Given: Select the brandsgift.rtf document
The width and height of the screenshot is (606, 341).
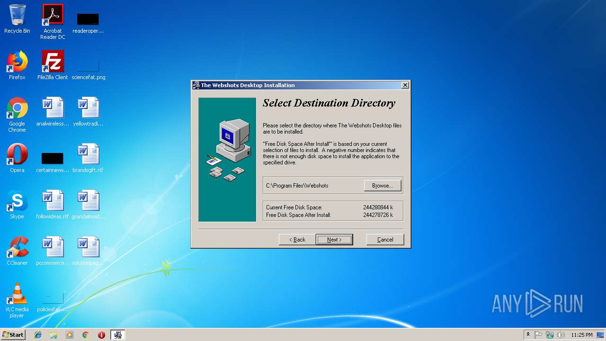Looking at the screenshot, I should (x=88, y=158).
